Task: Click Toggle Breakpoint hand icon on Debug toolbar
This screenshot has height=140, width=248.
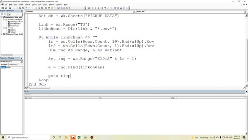Action: pyautogui.click(x=102, y=8)
